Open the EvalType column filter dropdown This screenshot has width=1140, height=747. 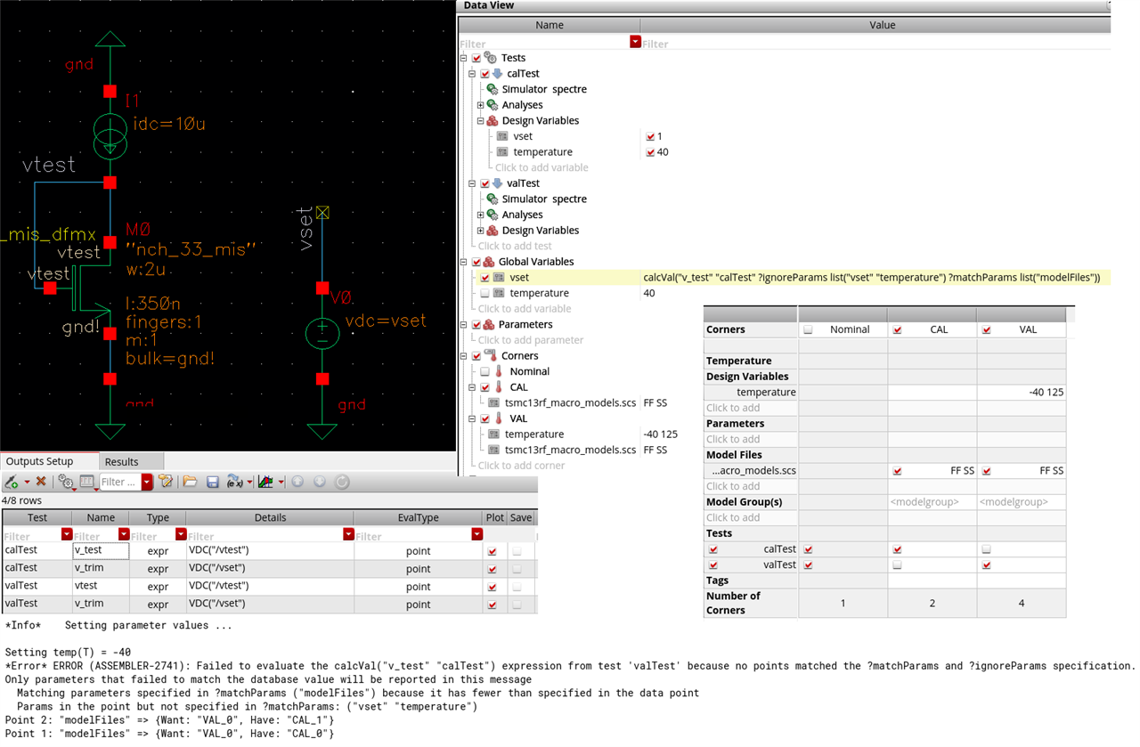click(477, 534)
